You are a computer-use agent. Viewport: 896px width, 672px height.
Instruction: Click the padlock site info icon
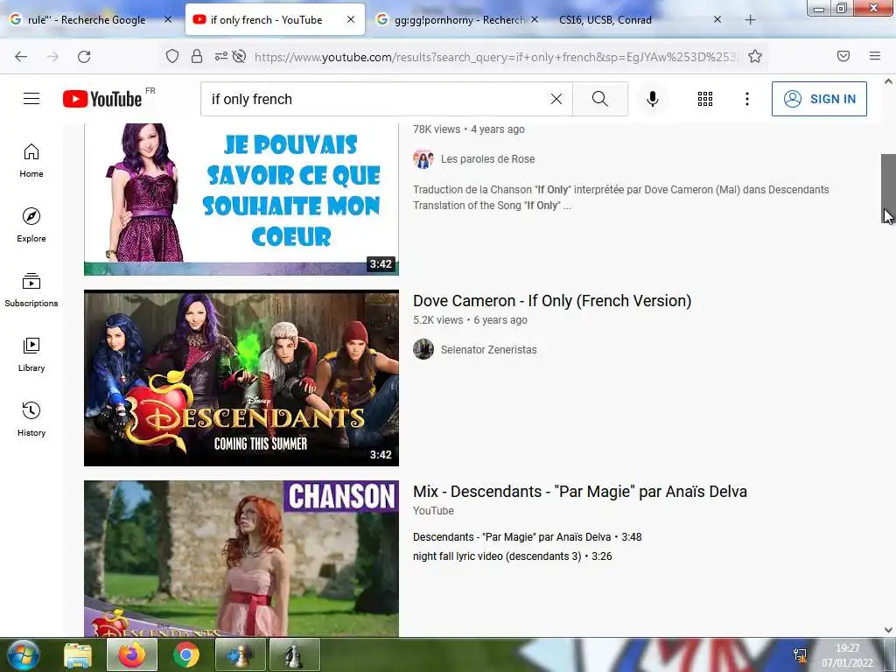tap(197, 56)
